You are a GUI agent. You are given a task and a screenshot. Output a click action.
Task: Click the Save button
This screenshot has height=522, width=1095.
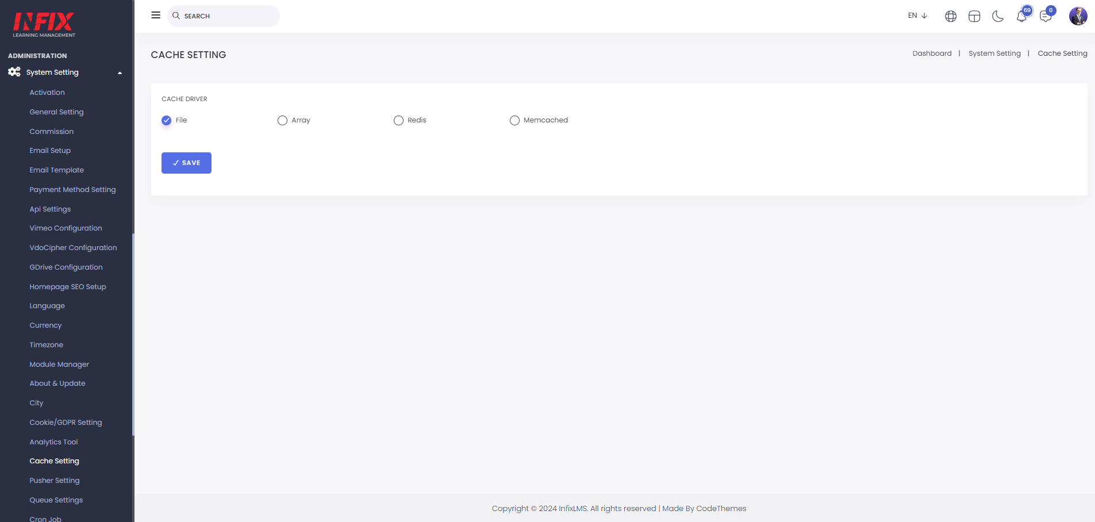(x=186, y=163)
